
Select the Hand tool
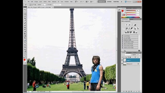click(25, 54)
